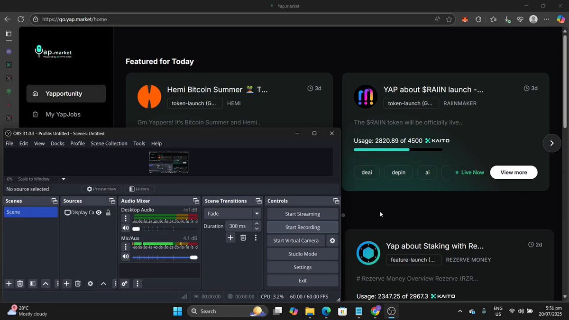Open scene filters icon in Scenes panel
The height and width of the screenshot is (320, 569).
point(32,283)
